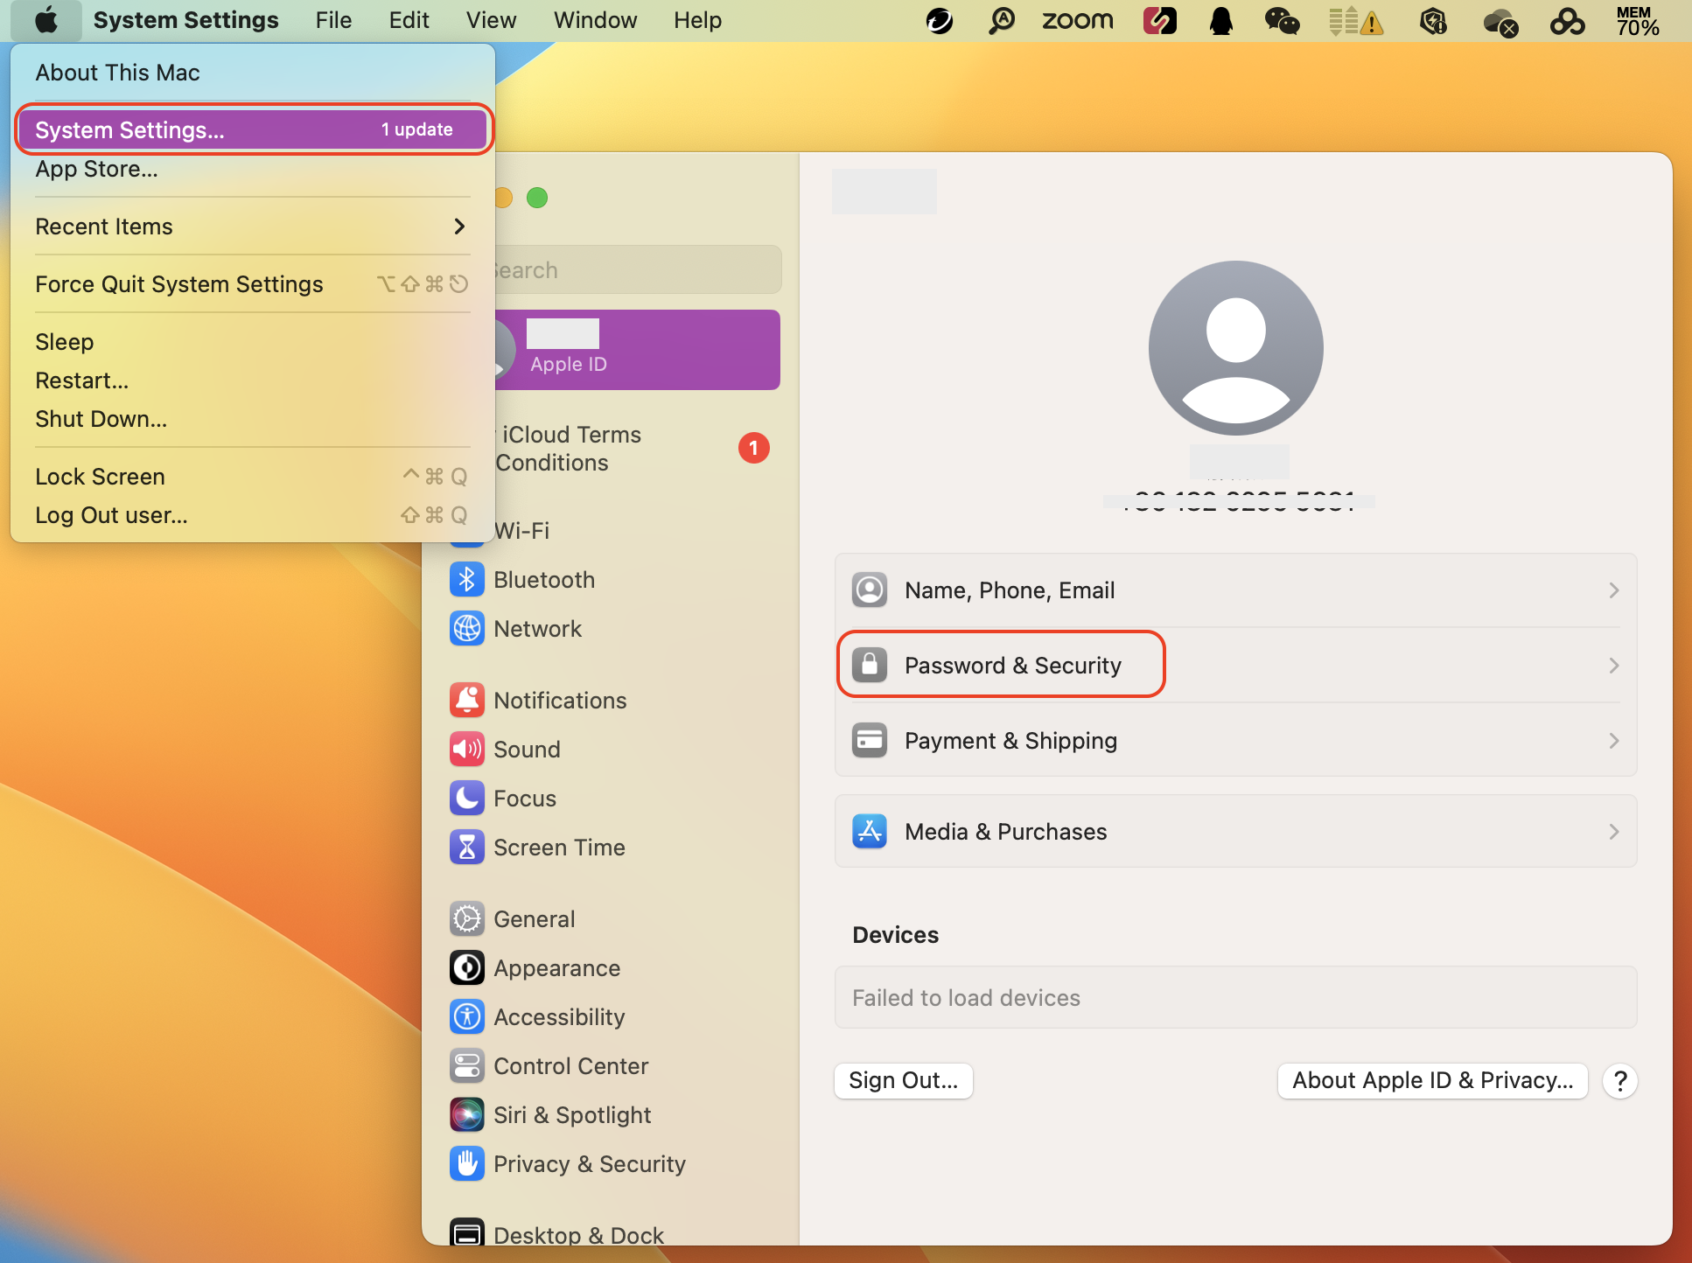Open the View menu
The image size is (1692, 1263).
pyautogui.click(x=491, y=20)
